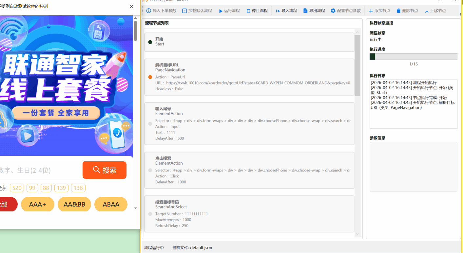Run the flow with 运行流程 play icon
This screenshot has width=463, height=253.
click(221, 11)
